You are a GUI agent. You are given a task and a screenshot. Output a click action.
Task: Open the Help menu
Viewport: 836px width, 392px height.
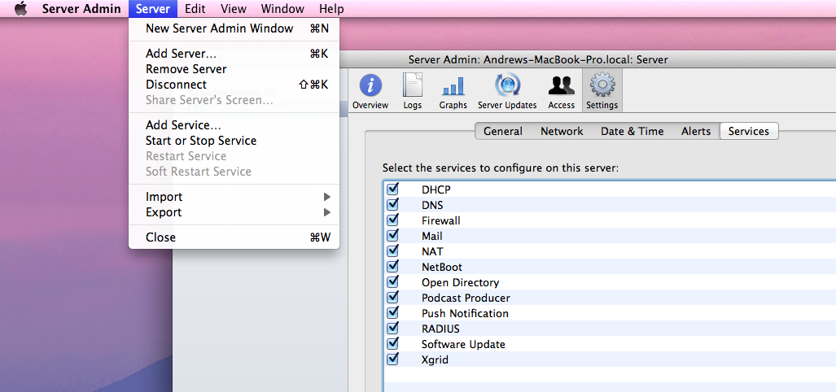pos(331,8)
